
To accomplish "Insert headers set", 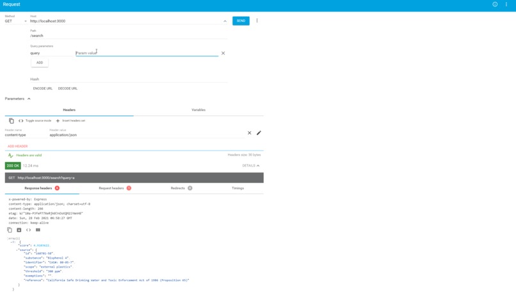I will [x=70, y=121].
